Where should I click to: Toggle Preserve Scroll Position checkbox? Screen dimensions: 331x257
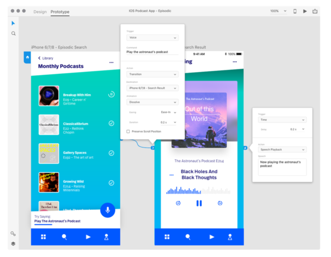128,131
